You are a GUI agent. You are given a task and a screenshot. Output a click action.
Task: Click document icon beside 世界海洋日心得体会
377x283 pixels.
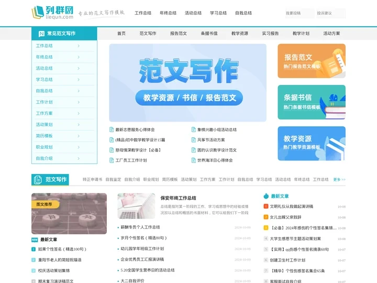tap(194, 160)
